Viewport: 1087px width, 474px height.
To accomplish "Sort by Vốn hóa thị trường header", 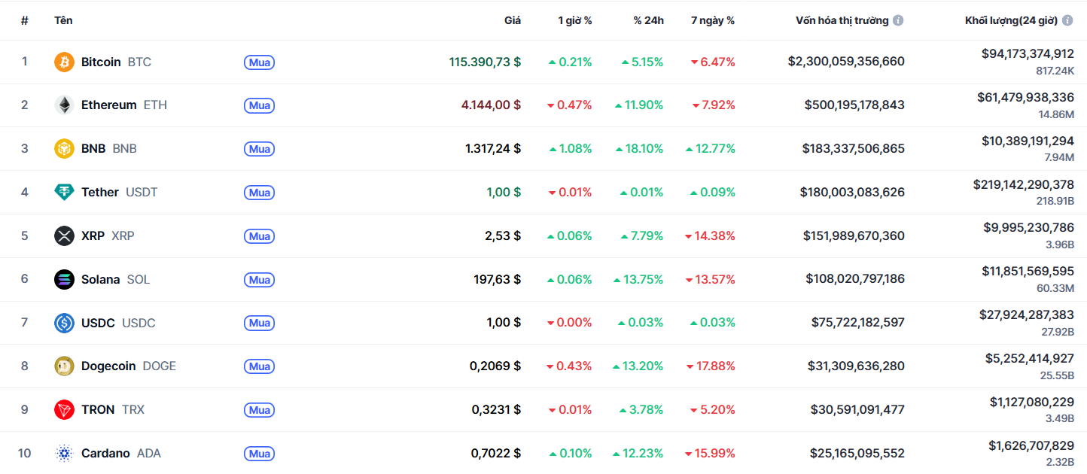I will tap(842, 20).
